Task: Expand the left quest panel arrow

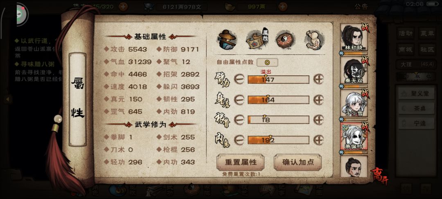Action: (8, 99)
